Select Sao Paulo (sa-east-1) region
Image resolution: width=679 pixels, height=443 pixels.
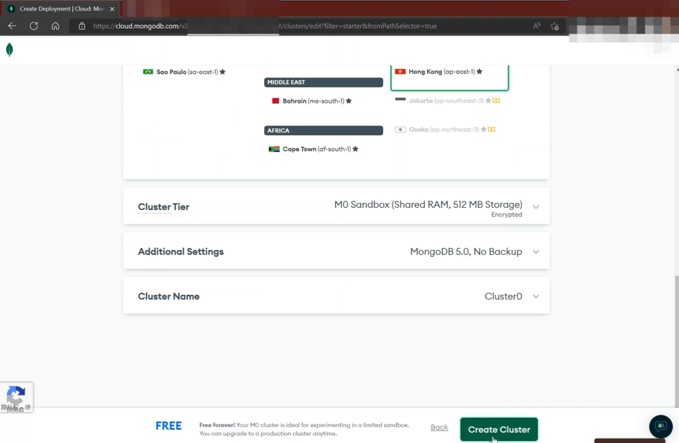(185, 72)
